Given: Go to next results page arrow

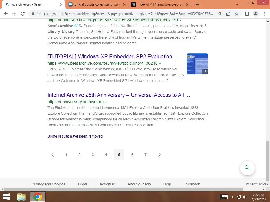Looking at the screenshot, I should click(159, 155).
